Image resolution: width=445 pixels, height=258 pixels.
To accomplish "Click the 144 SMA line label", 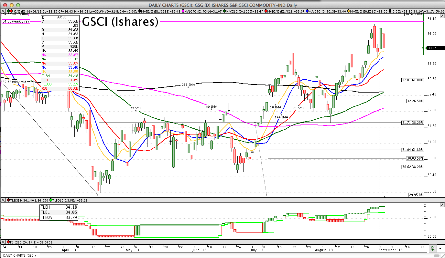I will click(281, 117).
